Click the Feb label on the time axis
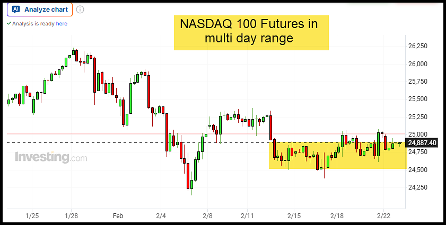This screenshot has width=446, height=225. [118, 216]
